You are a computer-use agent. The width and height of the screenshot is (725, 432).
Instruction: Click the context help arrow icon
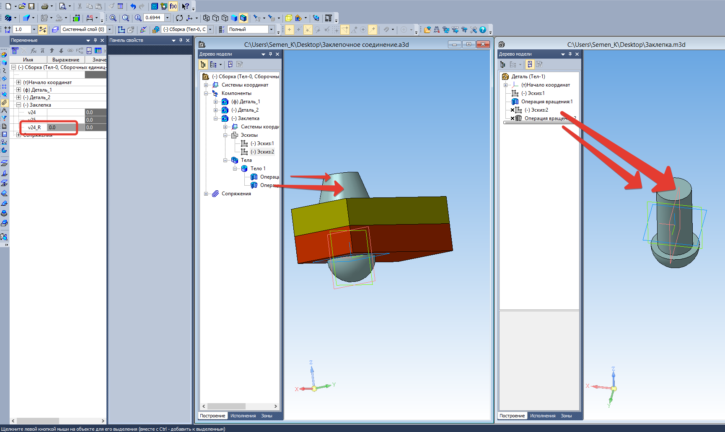pos(185,6)
